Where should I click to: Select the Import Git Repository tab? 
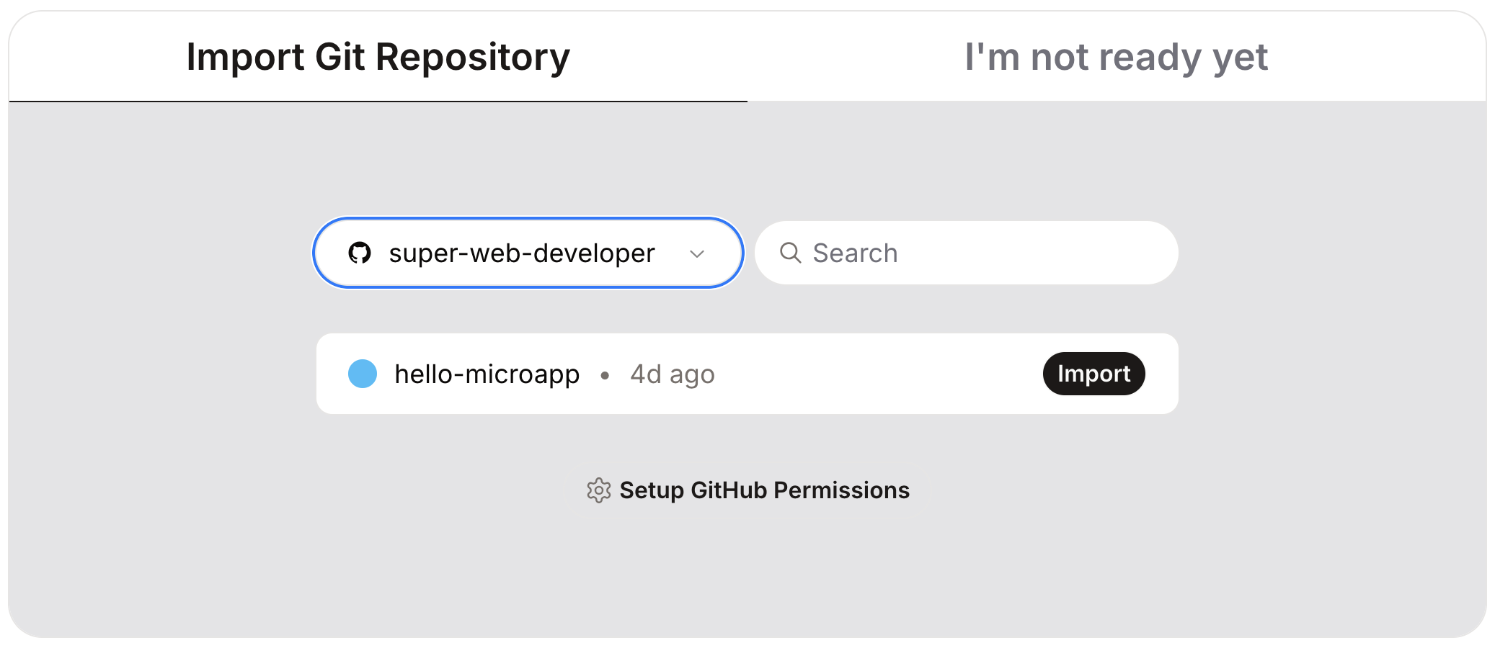point(377,58)
